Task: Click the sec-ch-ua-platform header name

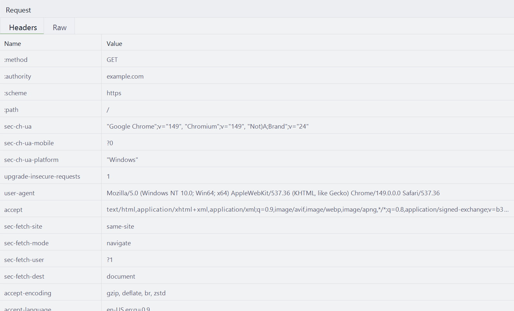Action: click(x=31, y=160)
